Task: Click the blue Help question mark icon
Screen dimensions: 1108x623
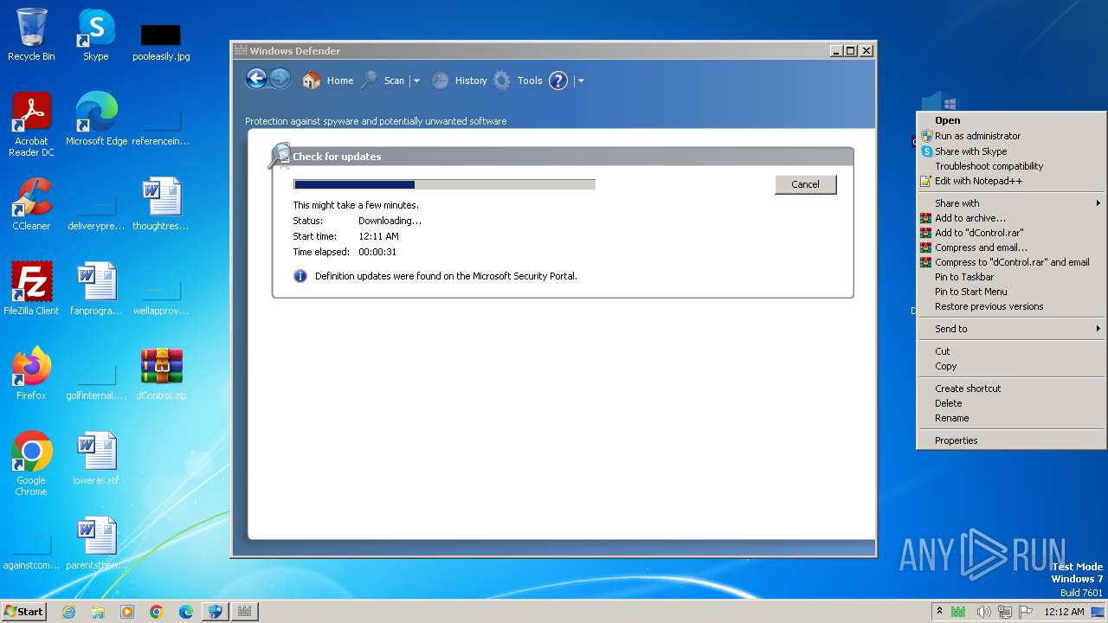Action: point(558,80)
